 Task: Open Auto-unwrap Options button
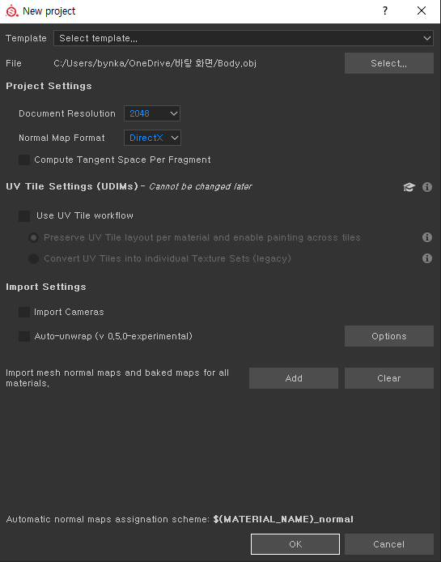(389, 336)
